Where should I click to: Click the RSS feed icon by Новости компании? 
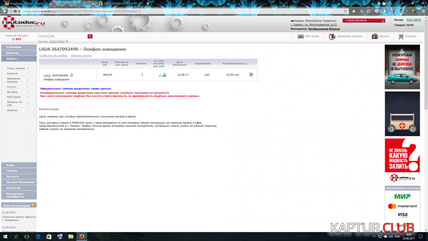tap(33, 205)
